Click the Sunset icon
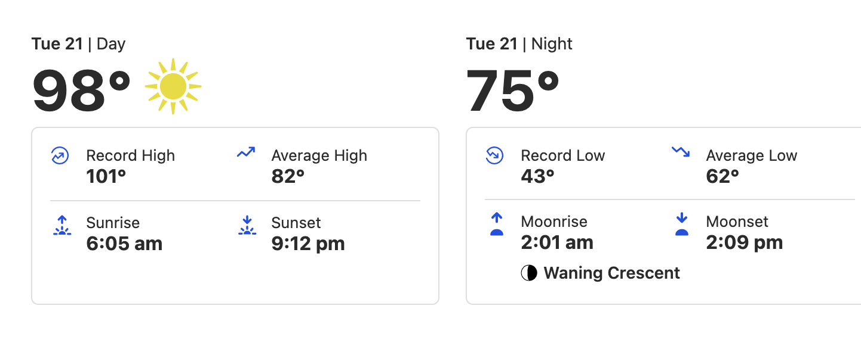The height and width of the screenshot is (343, 861). [x=247, y=225]
